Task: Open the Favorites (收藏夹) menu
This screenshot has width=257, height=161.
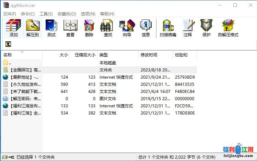Action: click(66, 14)
